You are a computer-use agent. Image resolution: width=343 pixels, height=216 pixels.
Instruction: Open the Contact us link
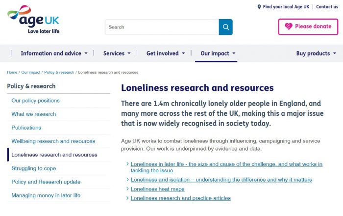pyautogui.click(x=327, y=7)
